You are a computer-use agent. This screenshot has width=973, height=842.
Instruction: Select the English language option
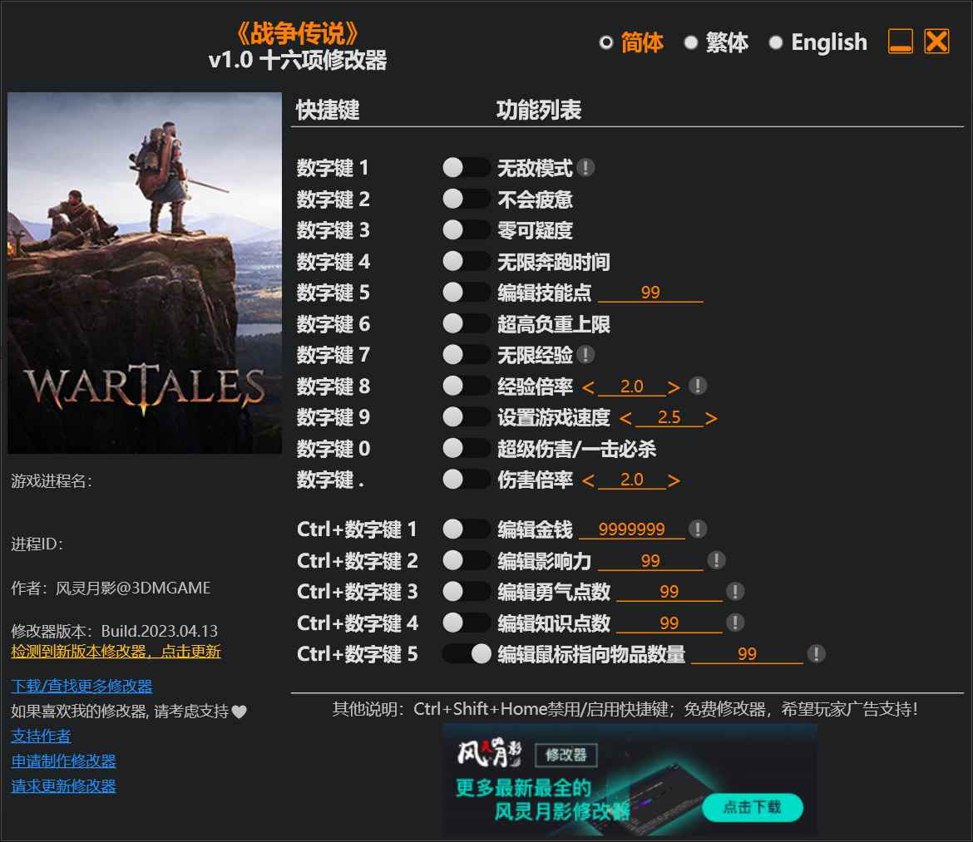[x=817, y=42]
